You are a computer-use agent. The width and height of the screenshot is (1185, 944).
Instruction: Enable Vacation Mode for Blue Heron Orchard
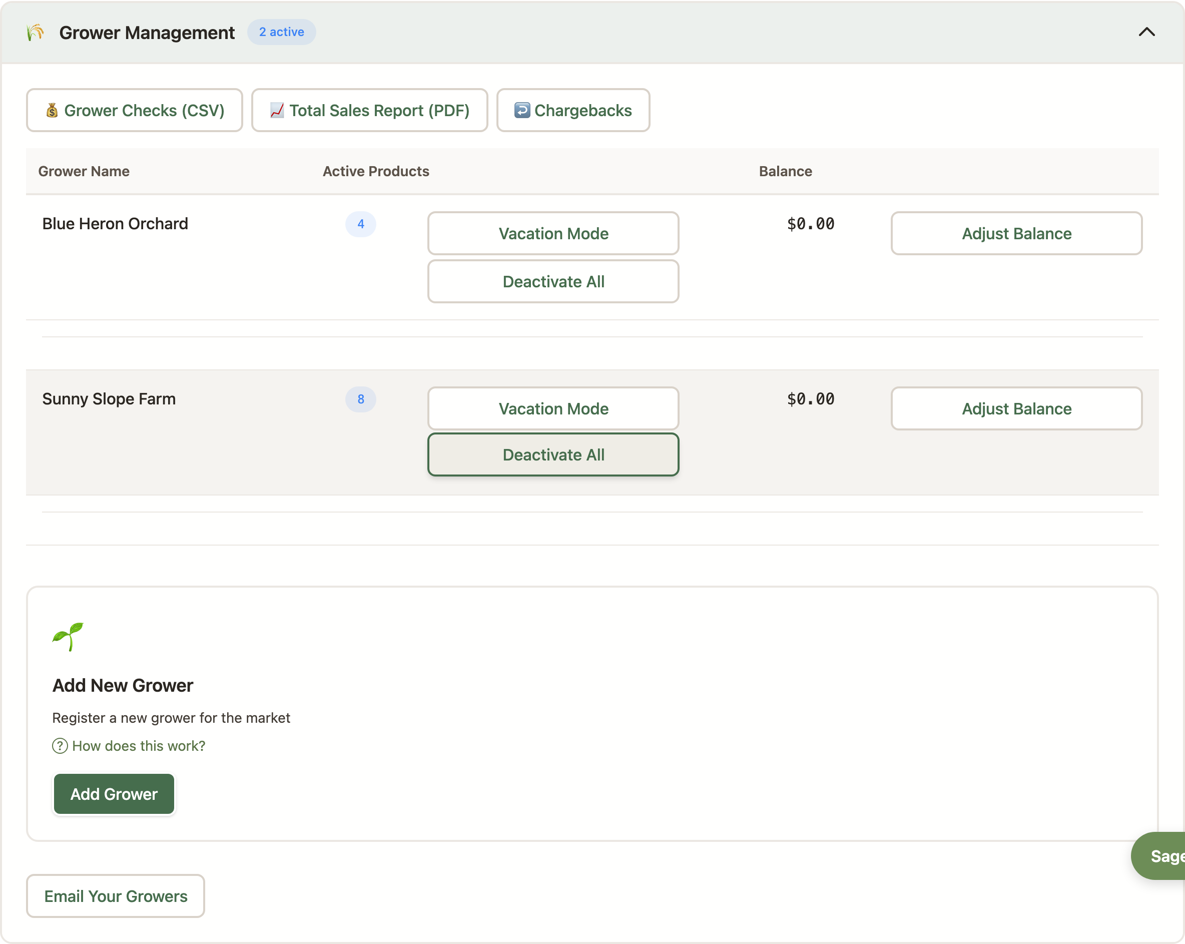553,233
